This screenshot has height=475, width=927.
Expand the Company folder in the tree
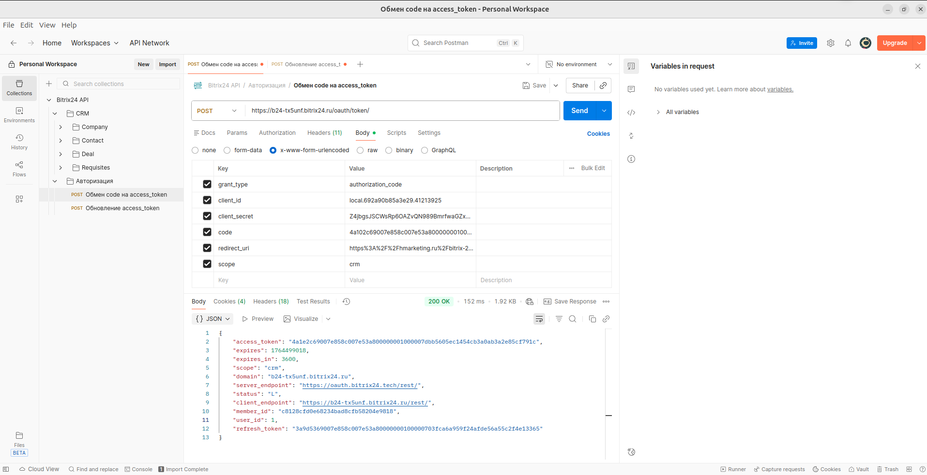click(x=61, y=127)
